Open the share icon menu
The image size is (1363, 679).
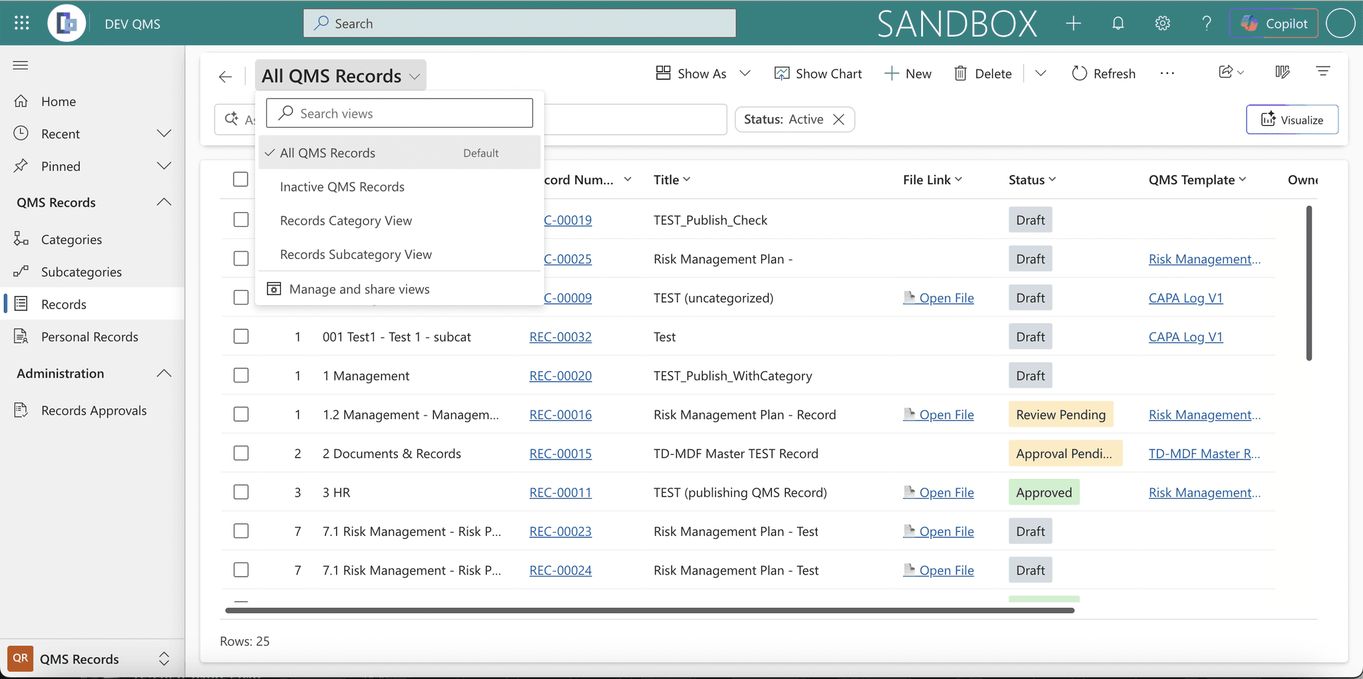pos(1231,72)
